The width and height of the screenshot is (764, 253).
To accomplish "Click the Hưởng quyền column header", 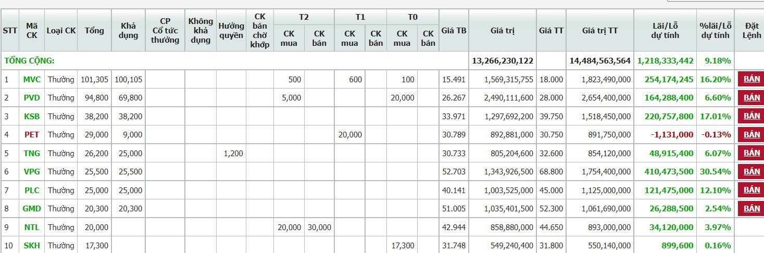I will tap(231, 30).
